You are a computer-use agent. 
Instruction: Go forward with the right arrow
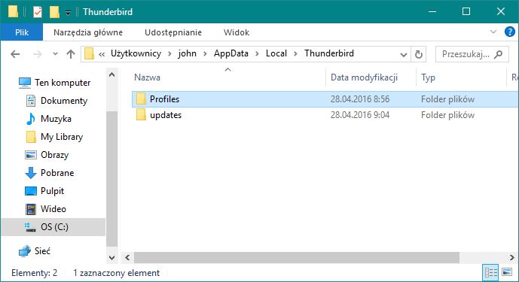point(38,54)
